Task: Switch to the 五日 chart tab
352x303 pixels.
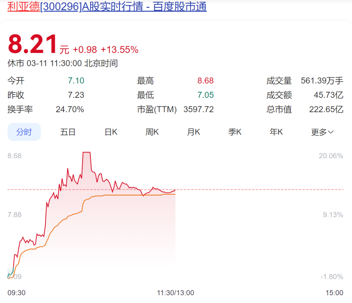Action: pos(67,132)
